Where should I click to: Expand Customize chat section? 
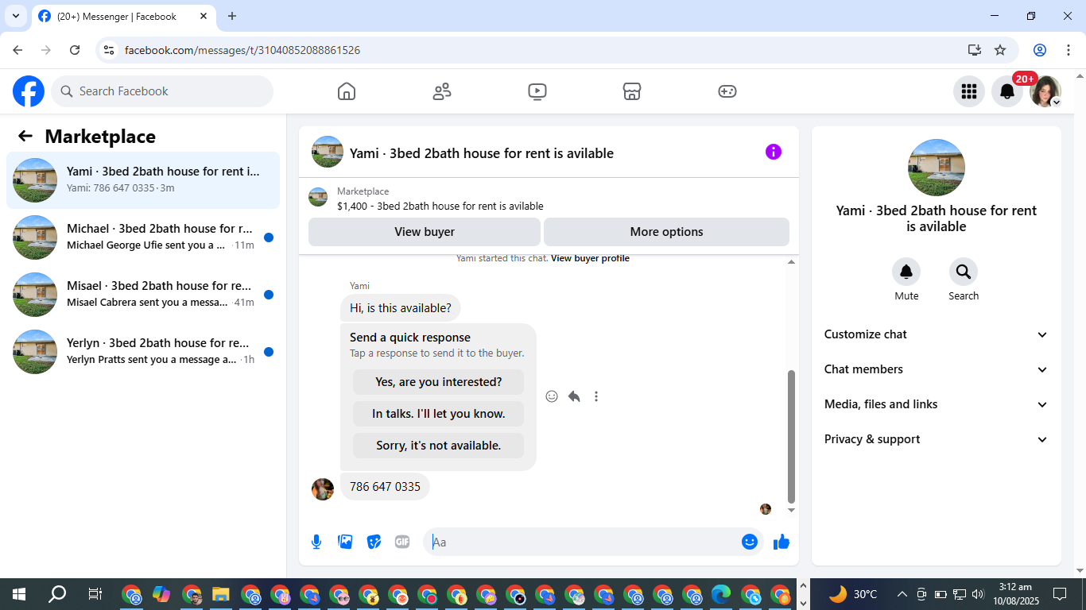(937, 334)
